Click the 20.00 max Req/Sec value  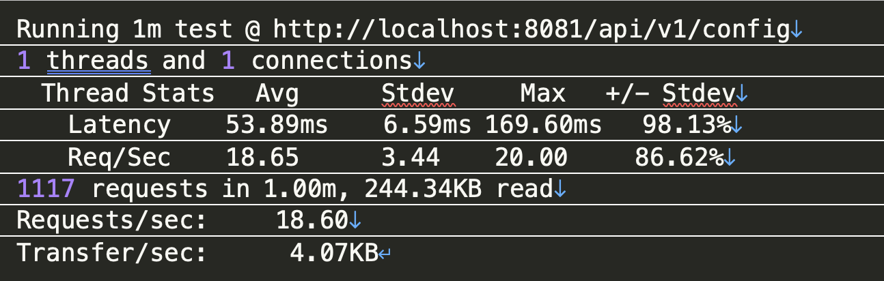point(531,158)
